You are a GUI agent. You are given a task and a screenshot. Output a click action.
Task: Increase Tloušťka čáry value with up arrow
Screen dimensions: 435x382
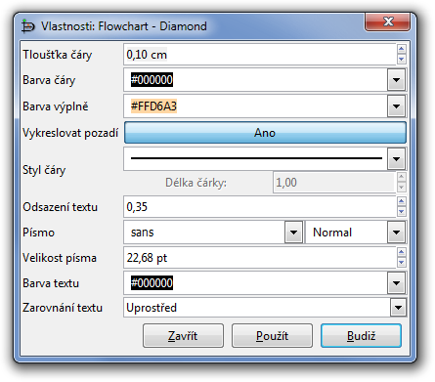[x=402, y=49]
